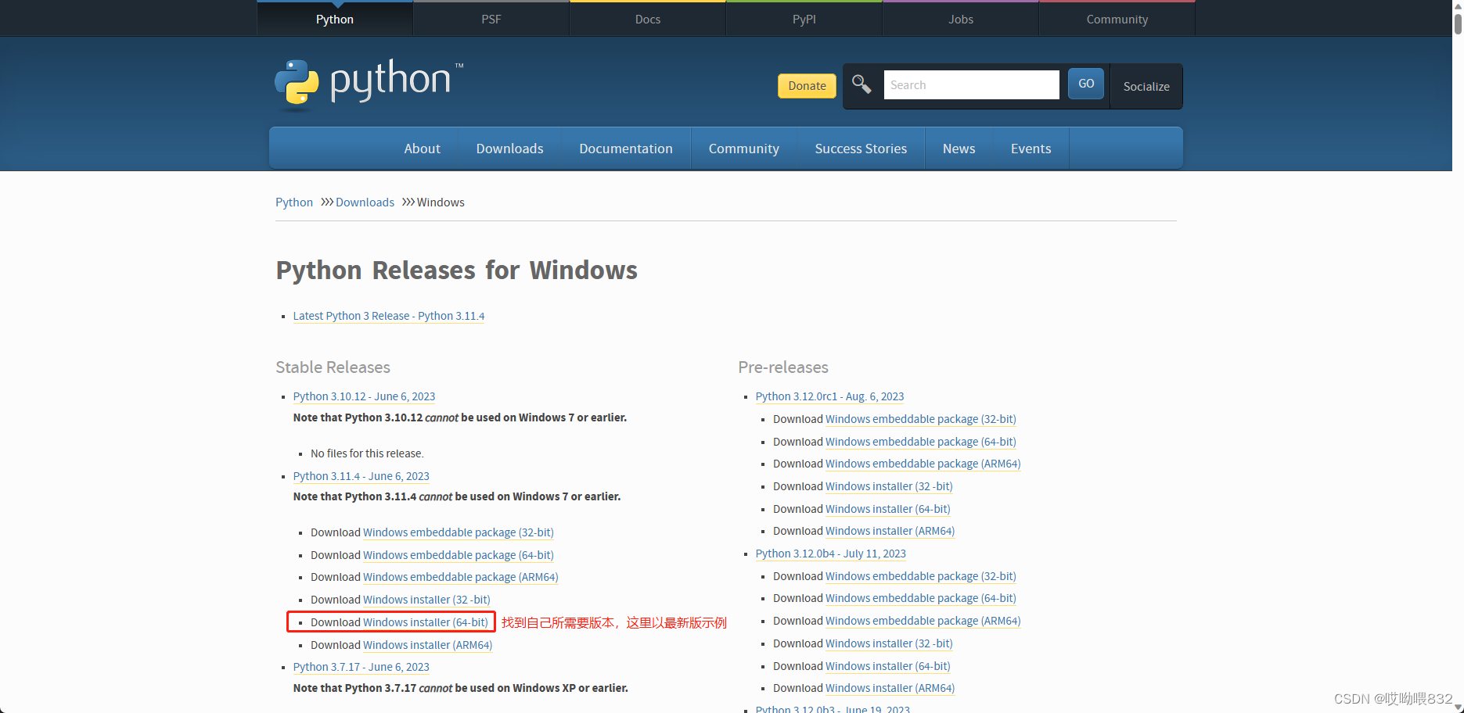Download 3.12.0rc1 Windows installer (32-bit)
Screen dimensions: 1464x713
coord(889,486)
